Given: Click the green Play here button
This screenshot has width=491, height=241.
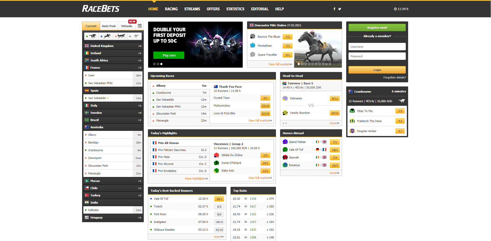Looking at the screenshot, I should (x=169, y=55).
